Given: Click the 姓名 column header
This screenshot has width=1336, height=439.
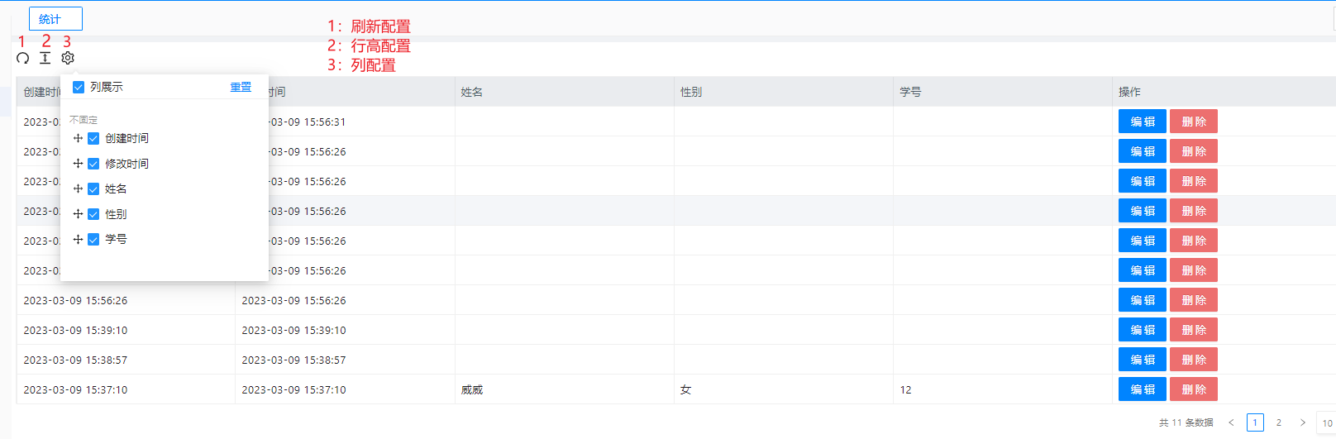Looking at the screenshot, I should tap(564, 92).
